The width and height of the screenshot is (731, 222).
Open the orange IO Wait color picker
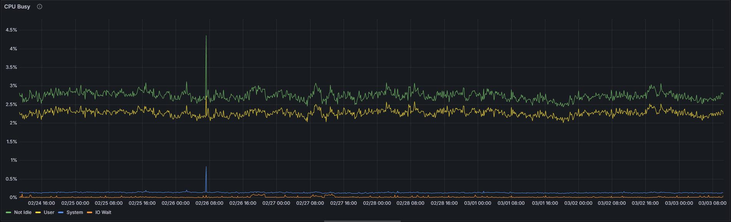pyautogui.click(x=90, y=212)
